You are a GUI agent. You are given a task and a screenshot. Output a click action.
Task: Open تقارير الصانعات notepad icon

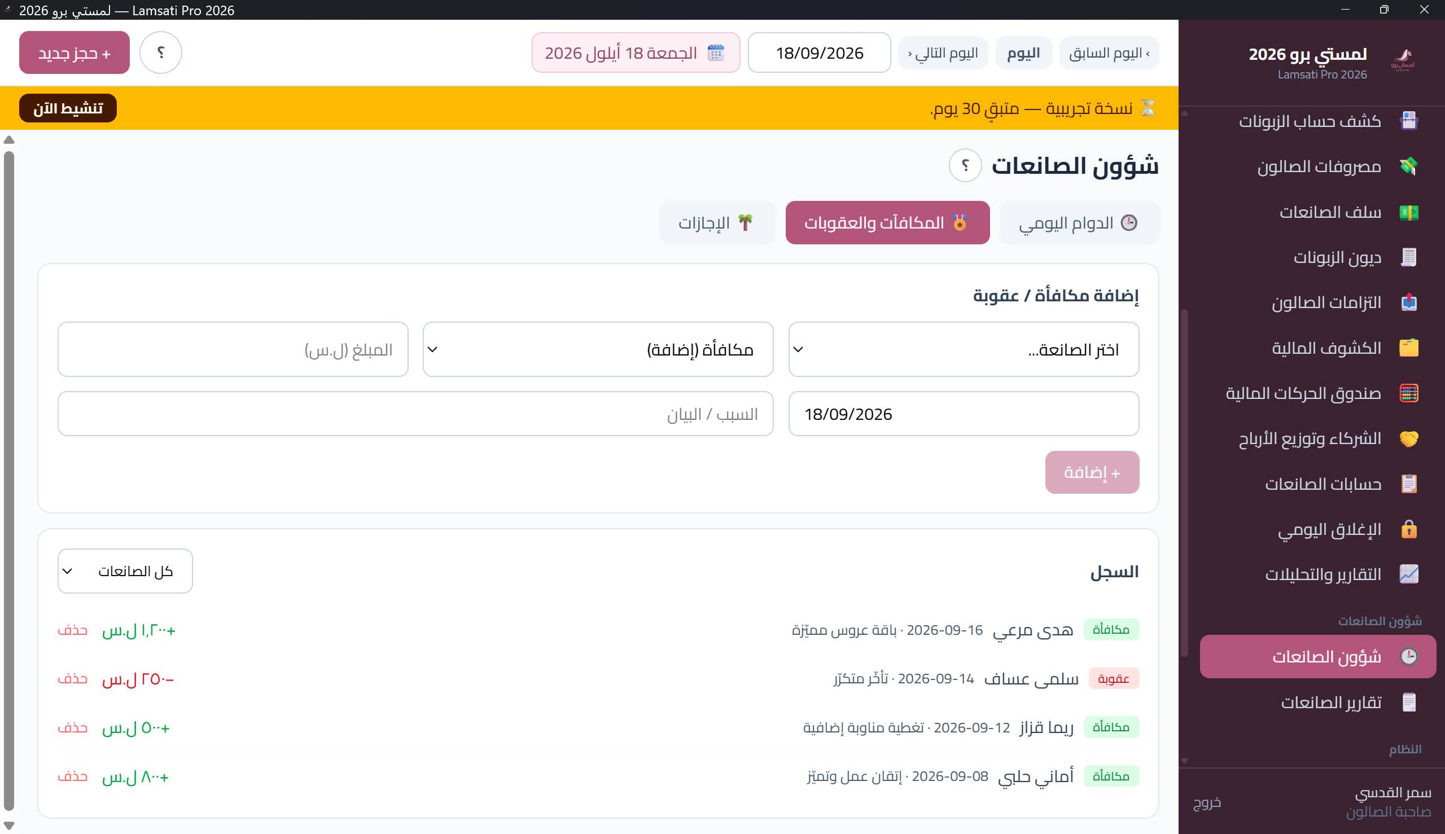pyautogui.click(x=1408, y=703)
